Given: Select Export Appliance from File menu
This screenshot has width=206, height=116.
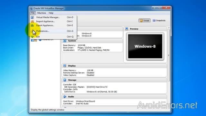Looking at the screenshot, I should [53, 25].
